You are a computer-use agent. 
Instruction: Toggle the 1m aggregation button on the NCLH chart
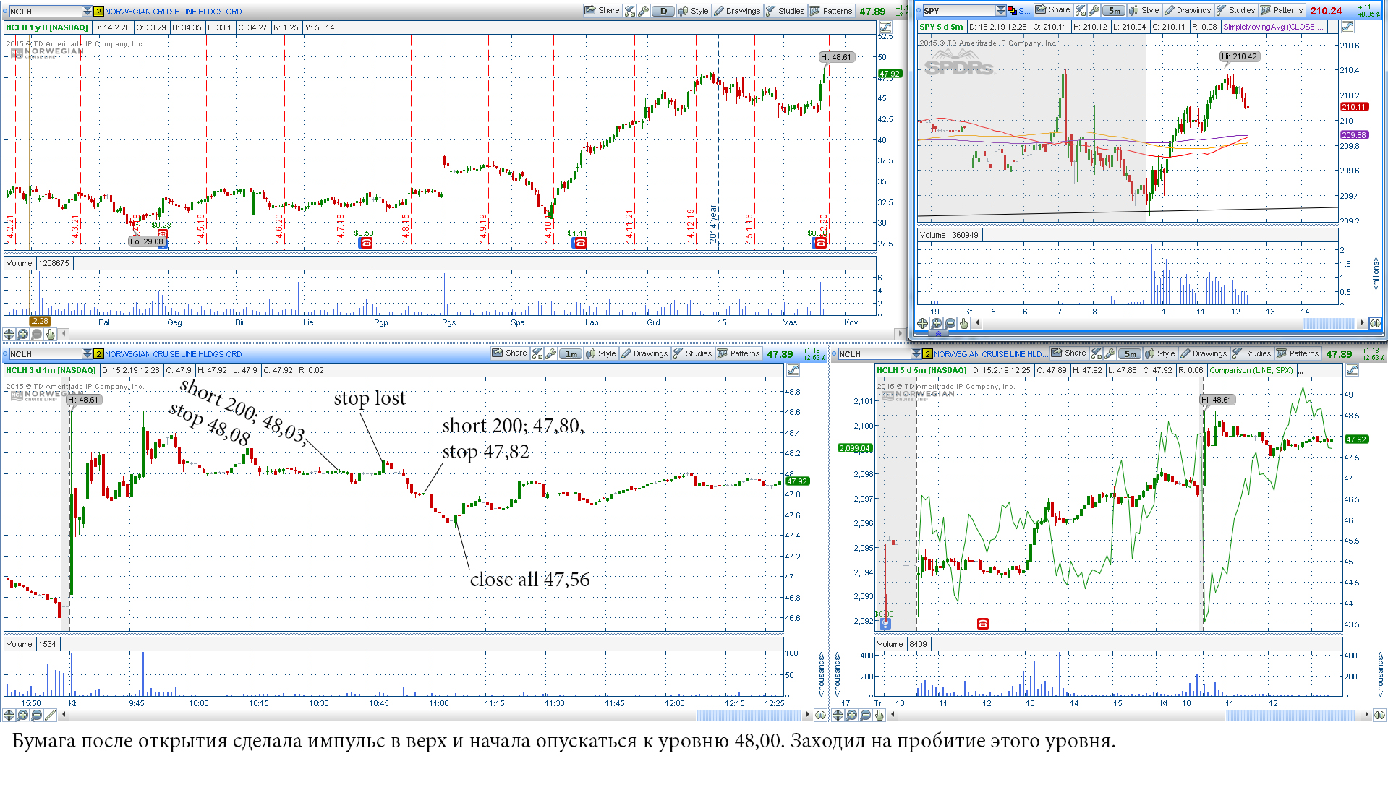[x=571, y=353]
